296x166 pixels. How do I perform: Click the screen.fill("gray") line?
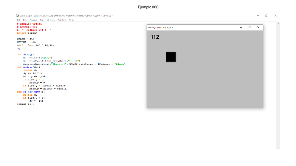point(38,58)
